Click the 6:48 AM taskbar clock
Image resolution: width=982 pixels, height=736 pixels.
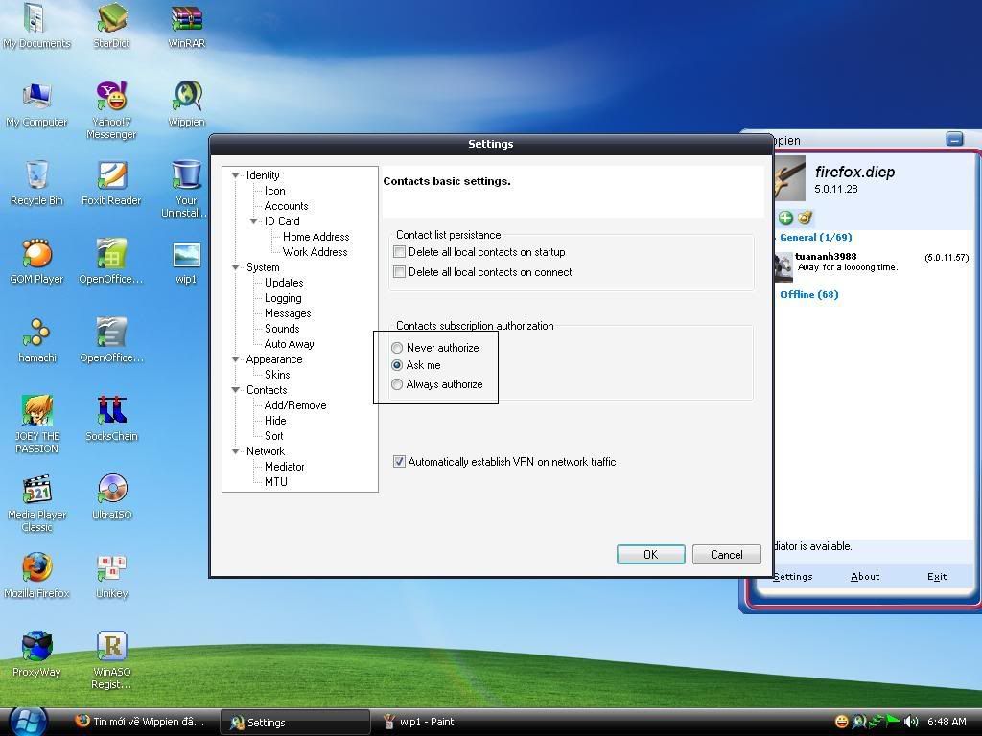(x=947, y=722)
